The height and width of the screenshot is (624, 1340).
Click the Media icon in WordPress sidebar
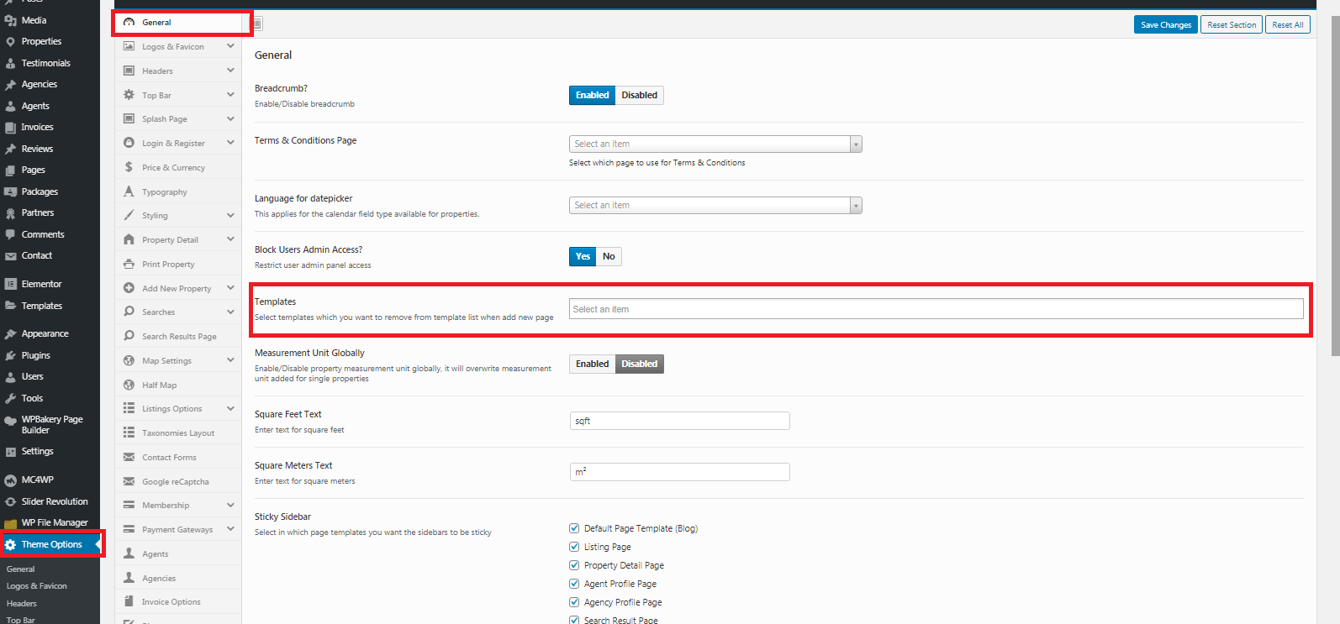(10, 20)
